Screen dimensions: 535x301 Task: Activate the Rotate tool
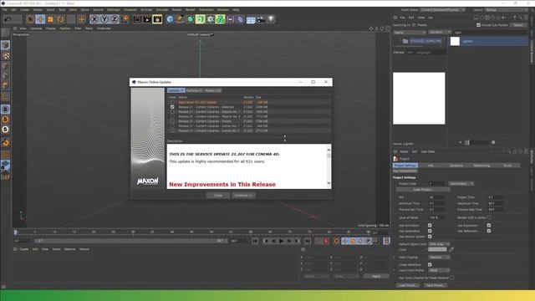pos(61,19)
